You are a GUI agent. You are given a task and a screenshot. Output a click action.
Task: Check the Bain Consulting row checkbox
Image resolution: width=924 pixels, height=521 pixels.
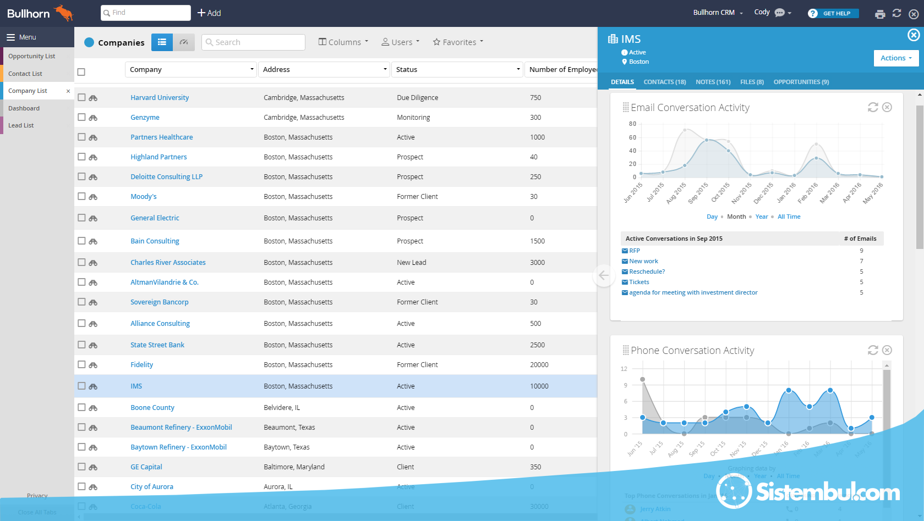click(x=81, y=241)
